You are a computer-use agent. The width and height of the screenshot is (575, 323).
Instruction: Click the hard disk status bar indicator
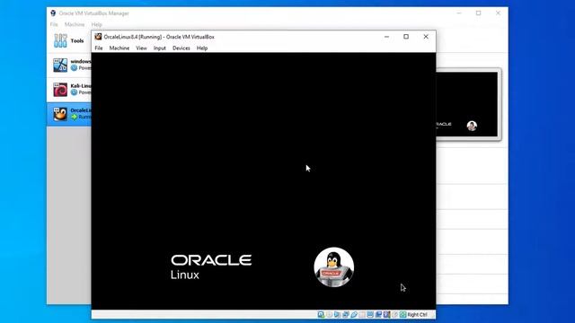click(x=322, y=315)
